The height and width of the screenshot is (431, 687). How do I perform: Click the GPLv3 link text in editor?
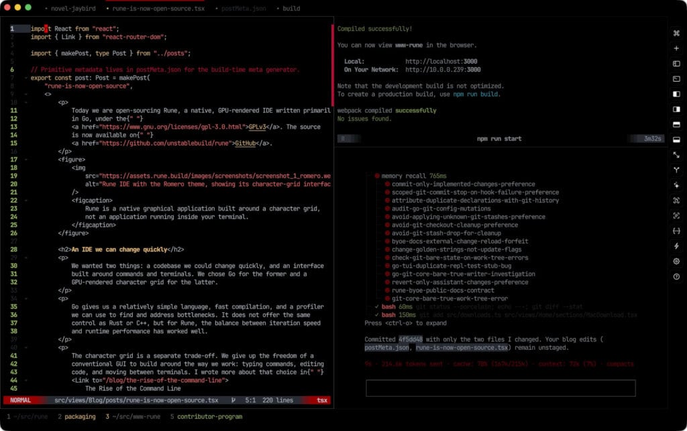257,127
